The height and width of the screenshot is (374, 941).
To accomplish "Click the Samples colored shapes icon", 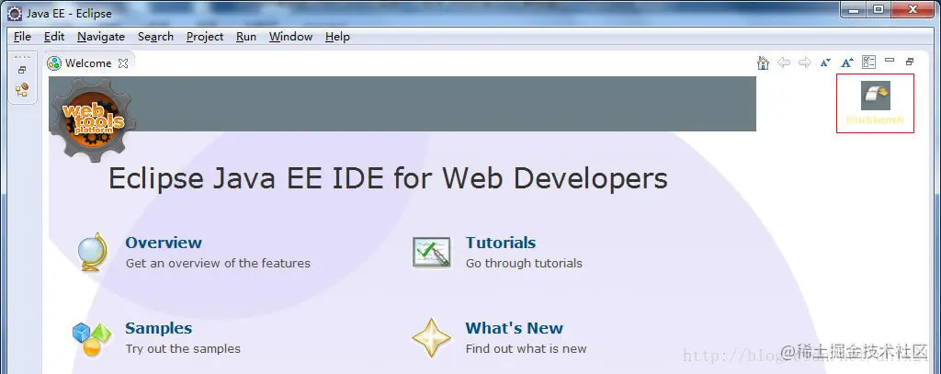I will click(x=92, y=339).
